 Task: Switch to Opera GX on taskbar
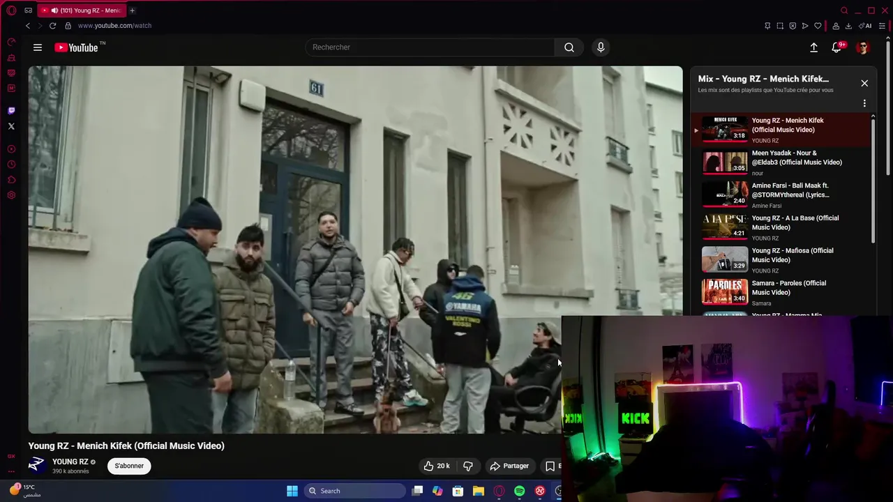pyautogui.click(x=499, y=491)
